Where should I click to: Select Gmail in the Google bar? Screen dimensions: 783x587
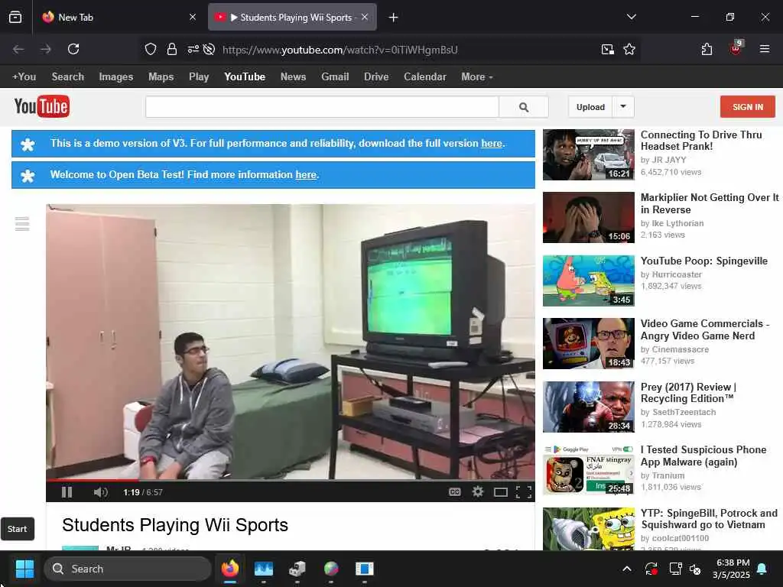tap(335, 77)
